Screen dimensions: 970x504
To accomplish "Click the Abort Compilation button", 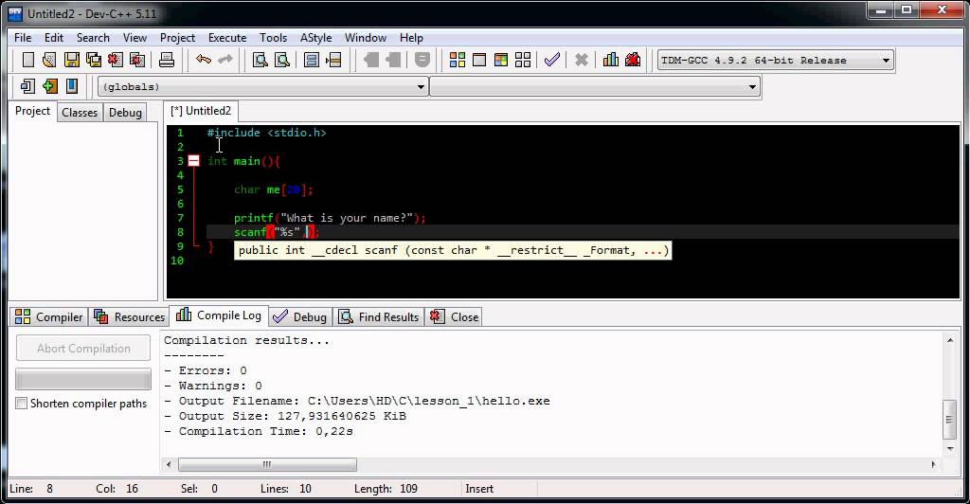I will coord(83,349).
